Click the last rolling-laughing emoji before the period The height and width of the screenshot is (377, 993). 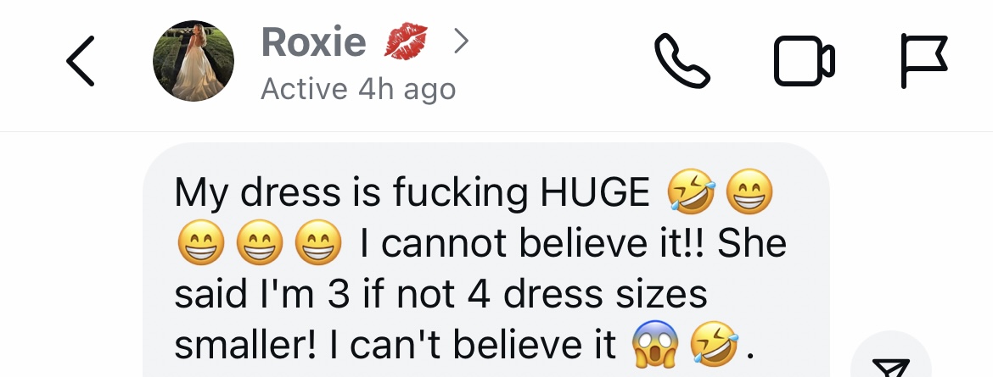click(715, 345)
